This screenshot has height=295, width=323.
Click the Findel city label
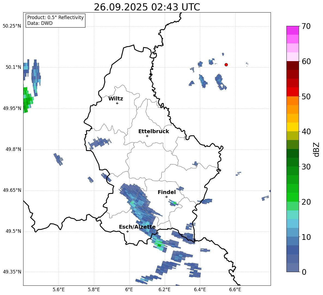click(x=167, y=192)
